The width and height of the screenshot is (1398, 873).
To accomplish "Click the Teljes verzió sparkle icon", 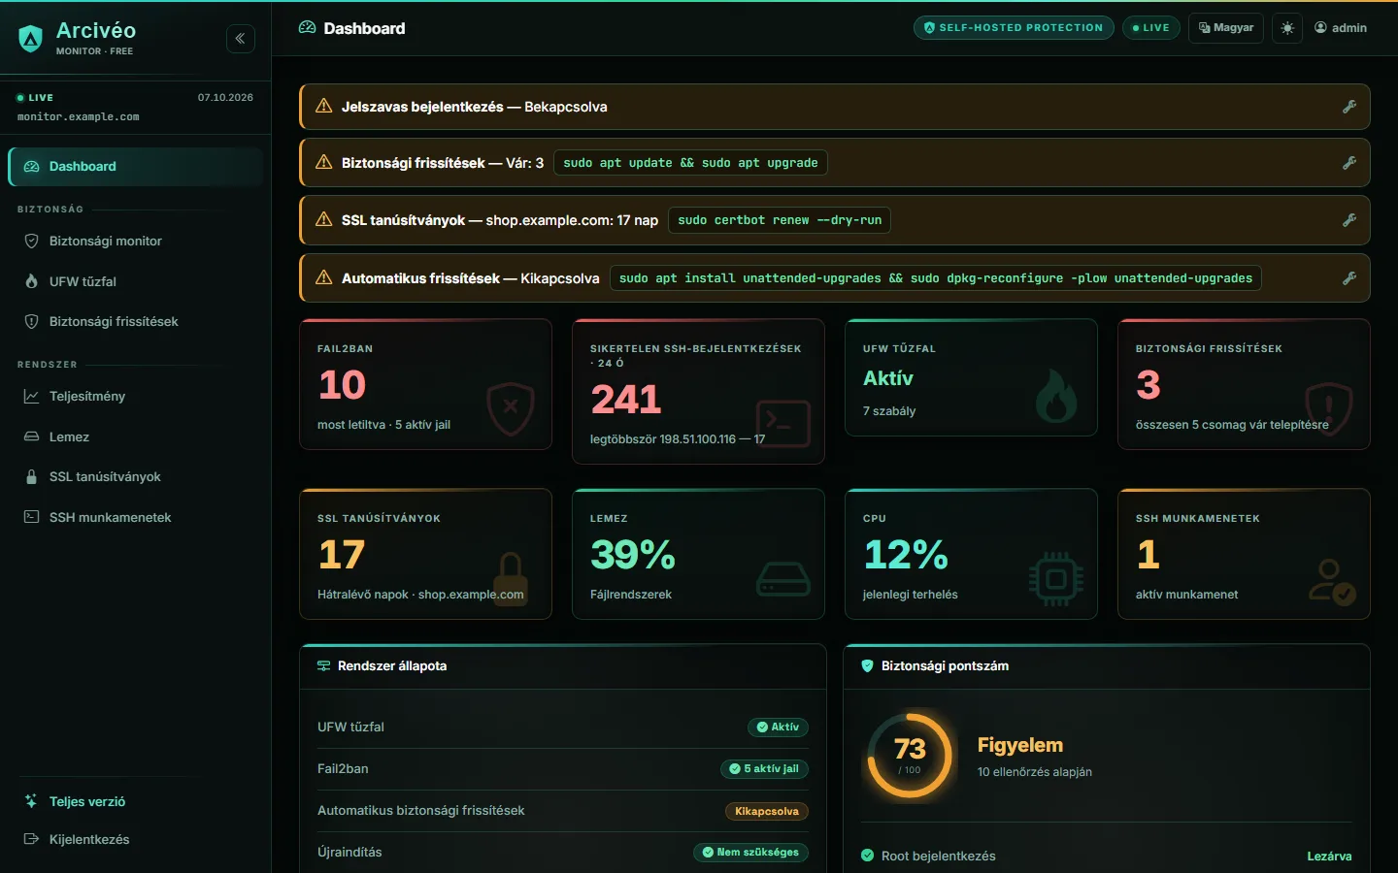I will tap(31, 801).
